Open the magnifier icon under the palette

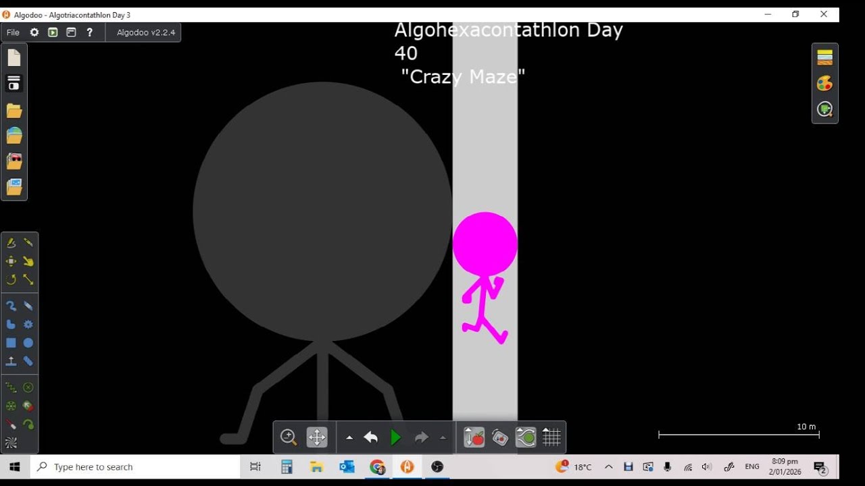point(825,109)
